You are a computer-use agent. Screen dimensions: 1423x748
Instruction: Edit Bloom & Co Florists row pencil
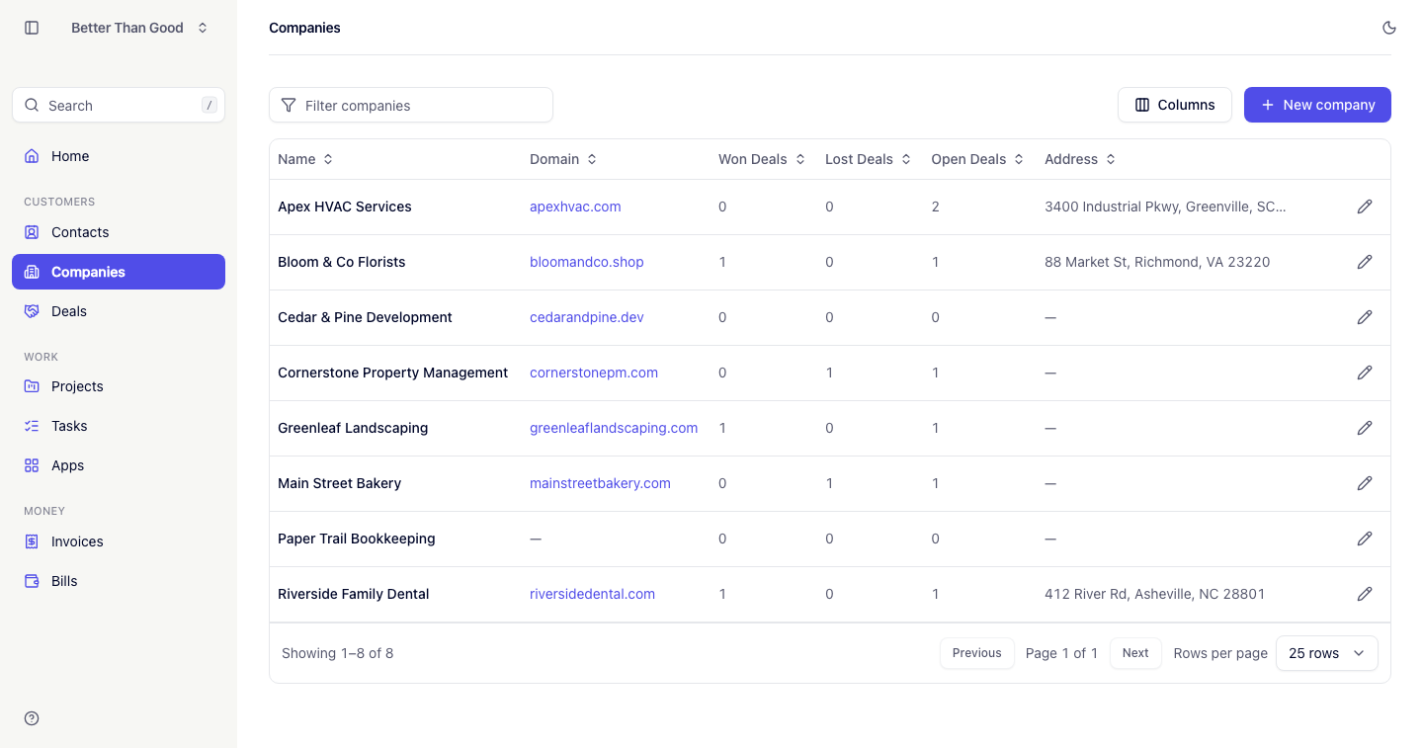[x=1365, y=262]
